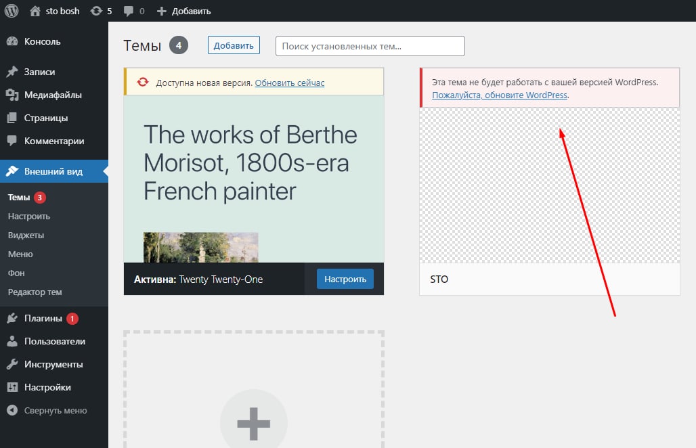Click the Комментарии sidebar bubble icon
The height and width of the screenshot is (448, 696).
coord(12,141)
